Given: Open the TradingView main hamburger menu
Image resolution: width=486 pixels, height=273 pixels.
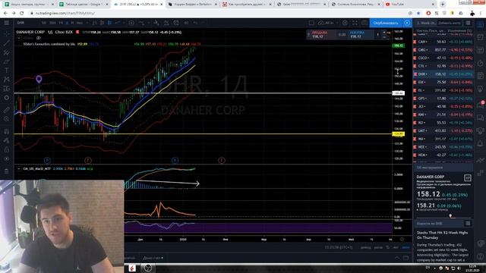Looking at the screenshot, I should pos(6,23).
